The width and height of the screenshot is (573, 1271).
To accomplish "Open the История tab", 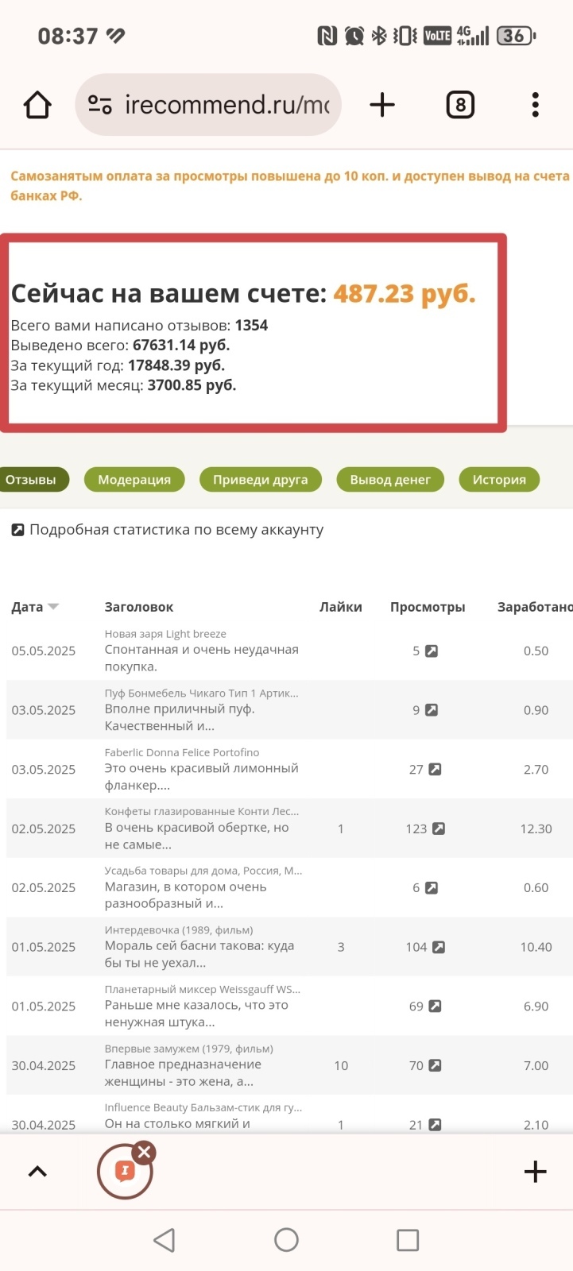I will point(499,480).
